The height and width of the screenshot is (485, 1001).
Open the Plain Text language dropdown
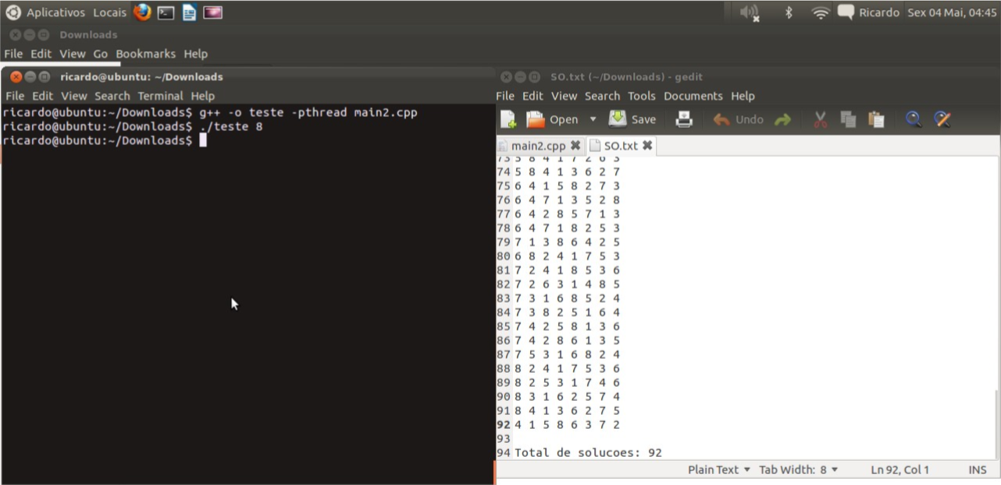click(x=718, y=469)
